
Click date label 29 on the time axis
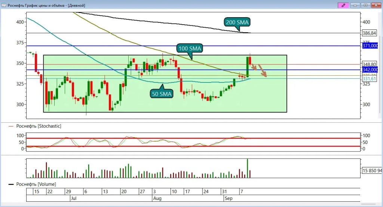[x=68, y=191]
